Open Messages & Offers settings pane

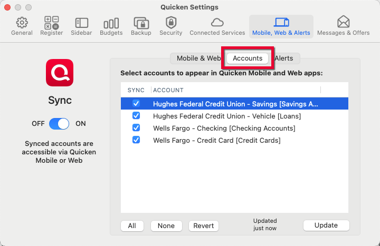[x=344, y=26]
